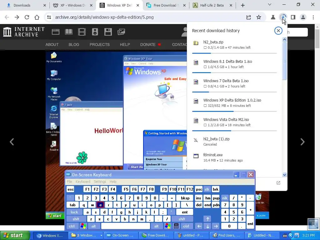Open the profile avatar icon
320x240 pixels.
(303, 17)
